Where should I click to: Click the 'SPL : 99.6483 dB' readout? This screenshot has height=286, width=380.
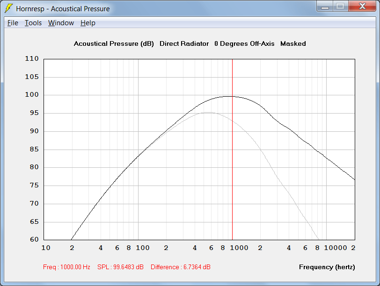[120, 267]
